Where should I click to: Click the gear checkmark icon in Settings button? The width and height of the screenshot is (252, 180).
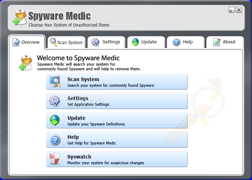click(55, 101)
